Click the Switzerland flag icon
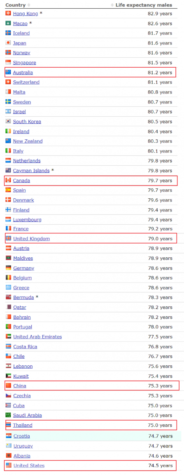 point(8,82)
